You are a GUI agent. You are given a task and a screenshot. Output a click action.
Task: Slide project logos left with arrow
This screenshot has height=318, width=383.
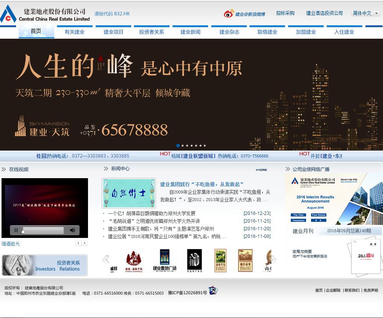tap(106, 259)
